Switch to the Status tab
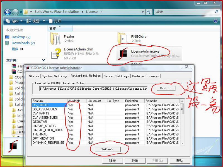The width and height of the screenshot is (223, 167). click(x=34, y=76)
